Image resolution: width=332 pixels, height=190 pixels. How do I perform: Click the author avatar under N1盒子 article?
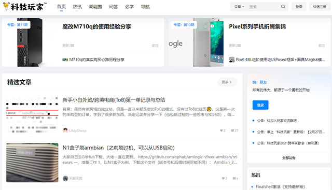coord(65,178)
